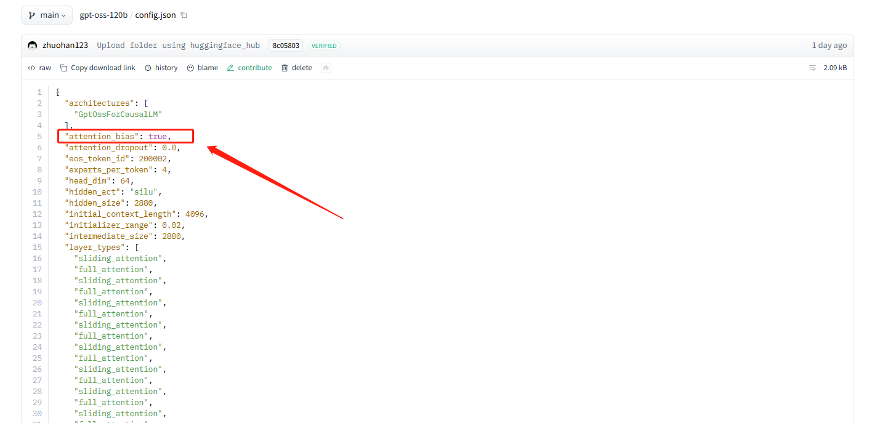The height and width of the screenshot is (423, 872).
Task: Click "attention_bias" key
Action: click(x=102, y=137)
